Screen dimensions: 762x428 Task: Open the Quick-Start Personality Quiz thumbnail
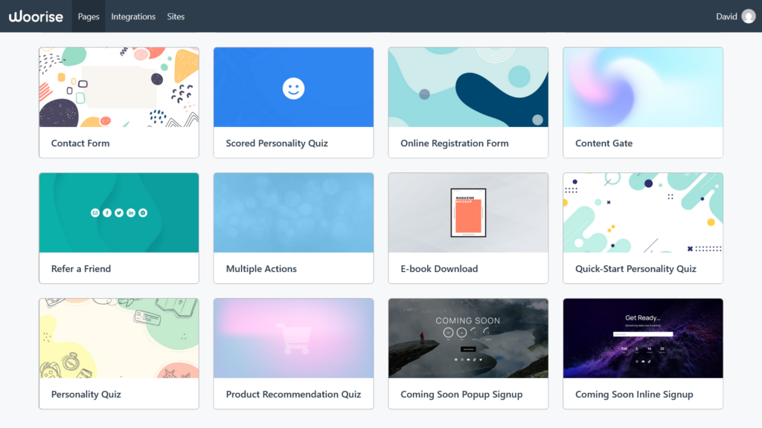[x=643, y=213]
